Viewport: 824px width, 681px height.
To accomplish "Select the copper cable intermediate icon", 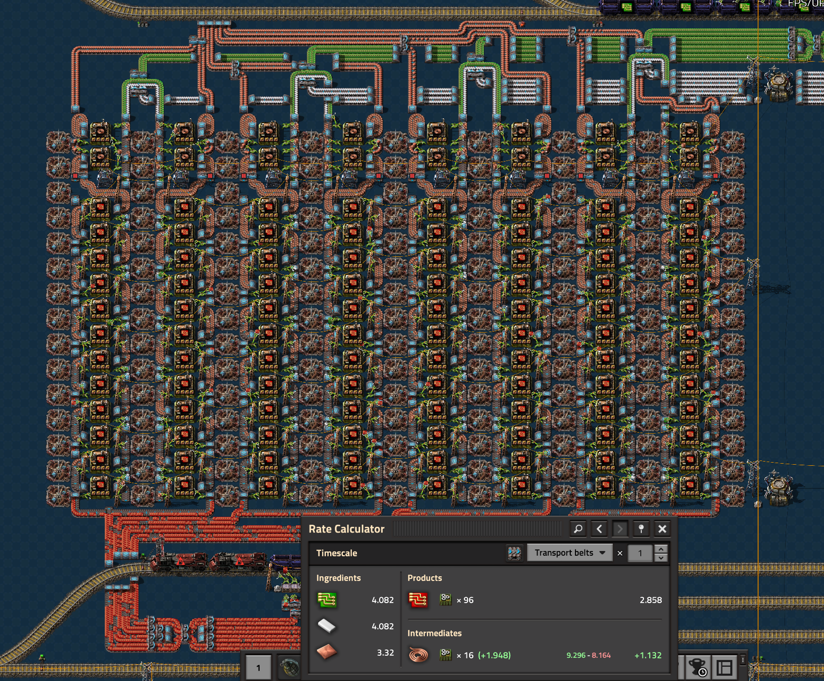I will pyautogui.click(x=418, y=655).
